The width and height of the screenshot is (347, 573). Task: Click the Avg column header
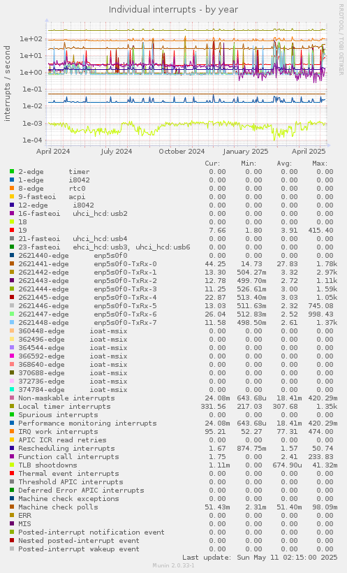pos(283,164)
